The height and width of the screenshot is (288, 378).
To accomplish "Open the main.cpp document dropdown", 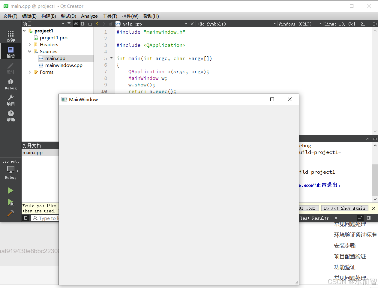I will [x=186, y=24].
